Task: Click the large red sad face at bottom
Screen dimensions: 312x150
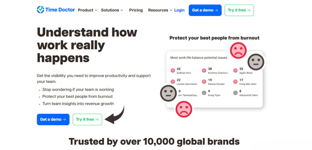Action: 184,109
